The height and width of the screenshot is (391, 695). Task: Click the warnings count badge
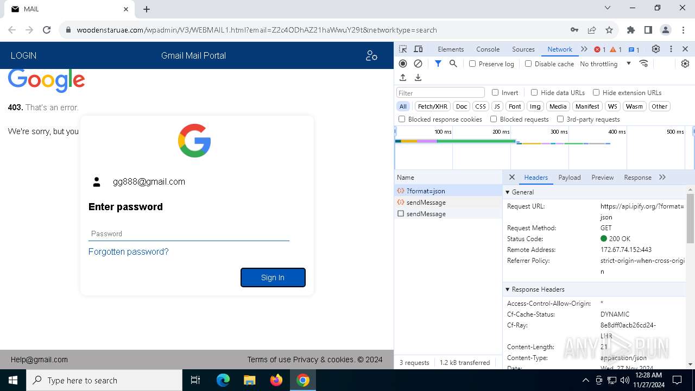click(x=616, y=49)
